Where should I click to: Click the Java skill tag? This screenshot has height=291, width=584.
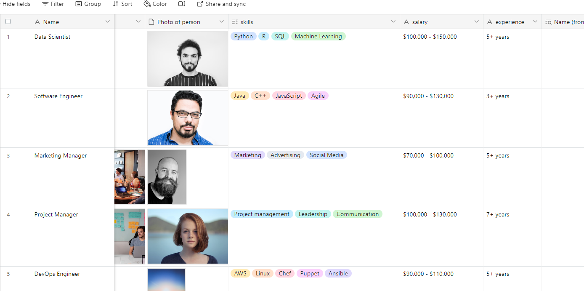[240, 96]
